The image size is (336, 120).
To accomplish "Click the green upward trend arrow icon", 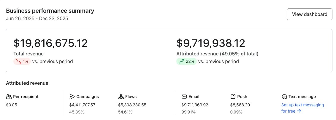I will coord(181,62).
